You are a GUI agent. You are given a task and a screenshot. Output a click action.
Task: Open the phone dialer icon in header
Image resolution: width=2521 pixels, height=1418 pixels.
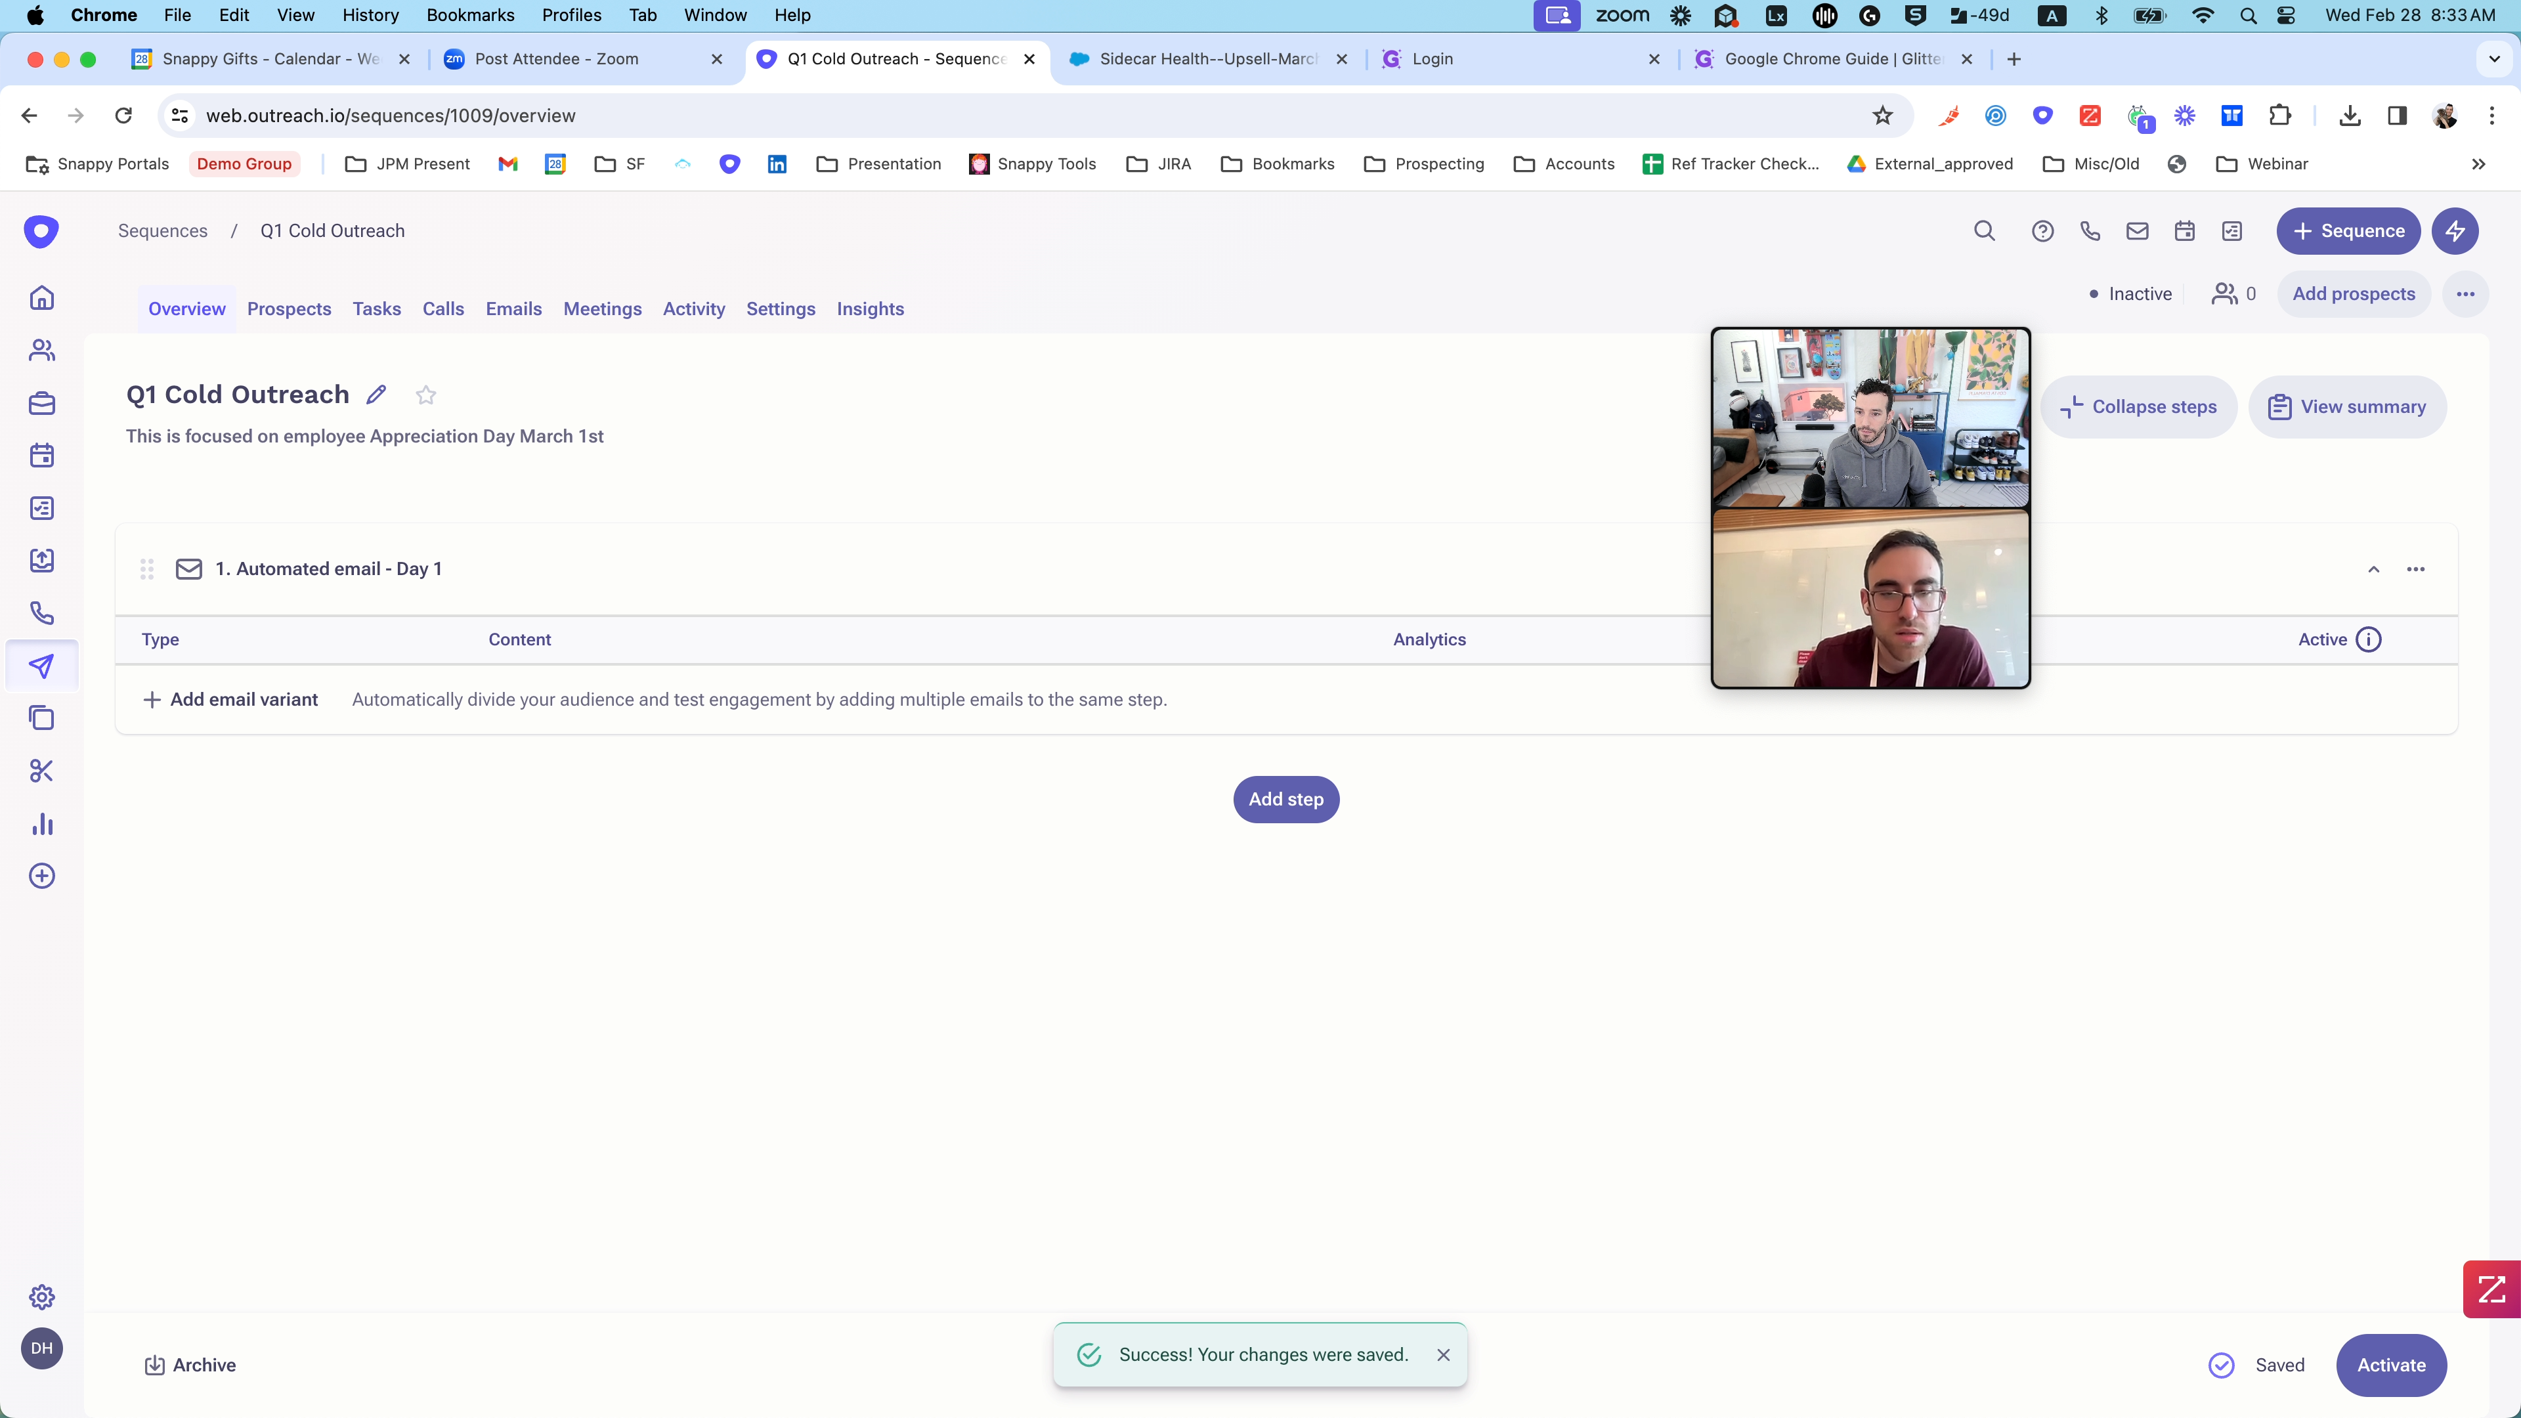click(x=2090, y=231)
